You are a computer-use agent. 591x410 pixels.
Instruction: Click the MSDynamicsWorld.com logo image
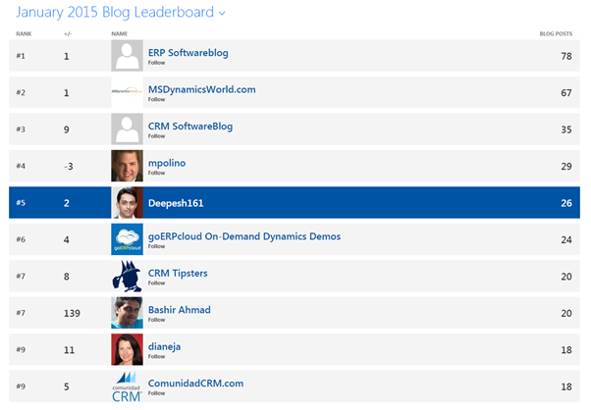127,92
